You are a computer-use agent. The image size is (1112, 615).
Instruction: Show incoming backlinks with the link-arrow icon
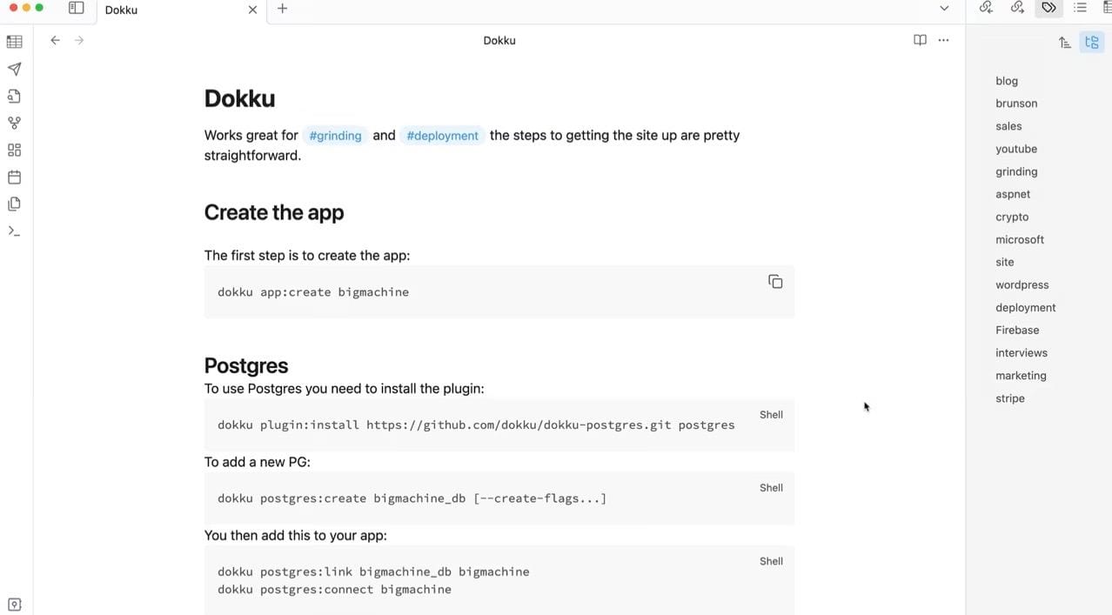coord(986,8)
